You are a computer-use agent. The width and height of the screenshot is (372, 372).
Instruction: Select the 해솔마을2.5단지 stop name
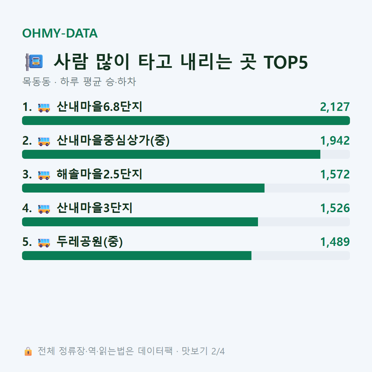pos(100,174)
